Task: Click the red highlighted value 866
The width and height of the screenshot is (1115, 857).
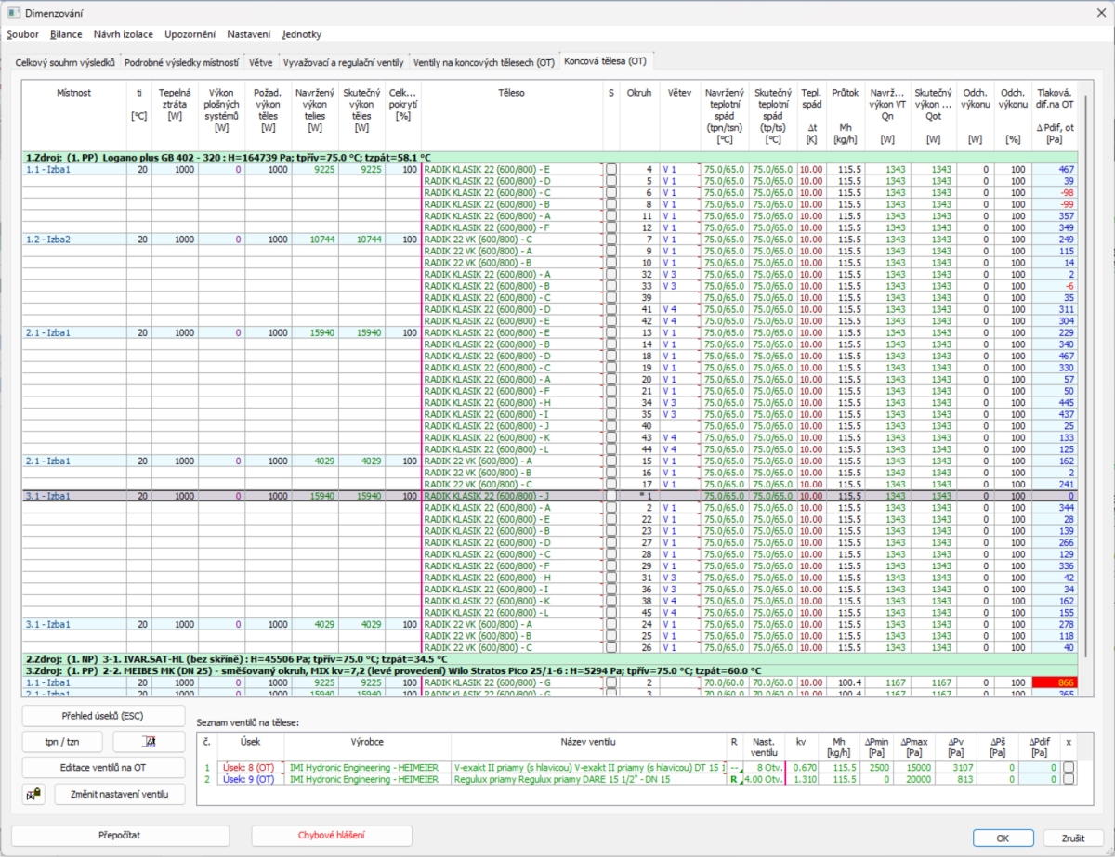Action: [1055, 682]
